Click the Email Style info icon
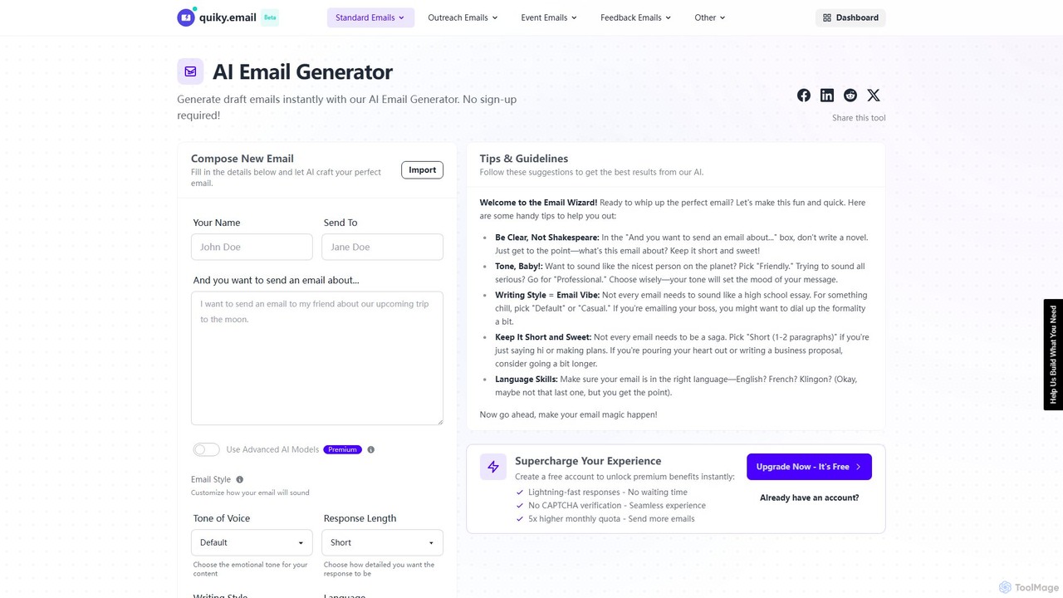Screen dimensions: 1063x598 [240, 479]
